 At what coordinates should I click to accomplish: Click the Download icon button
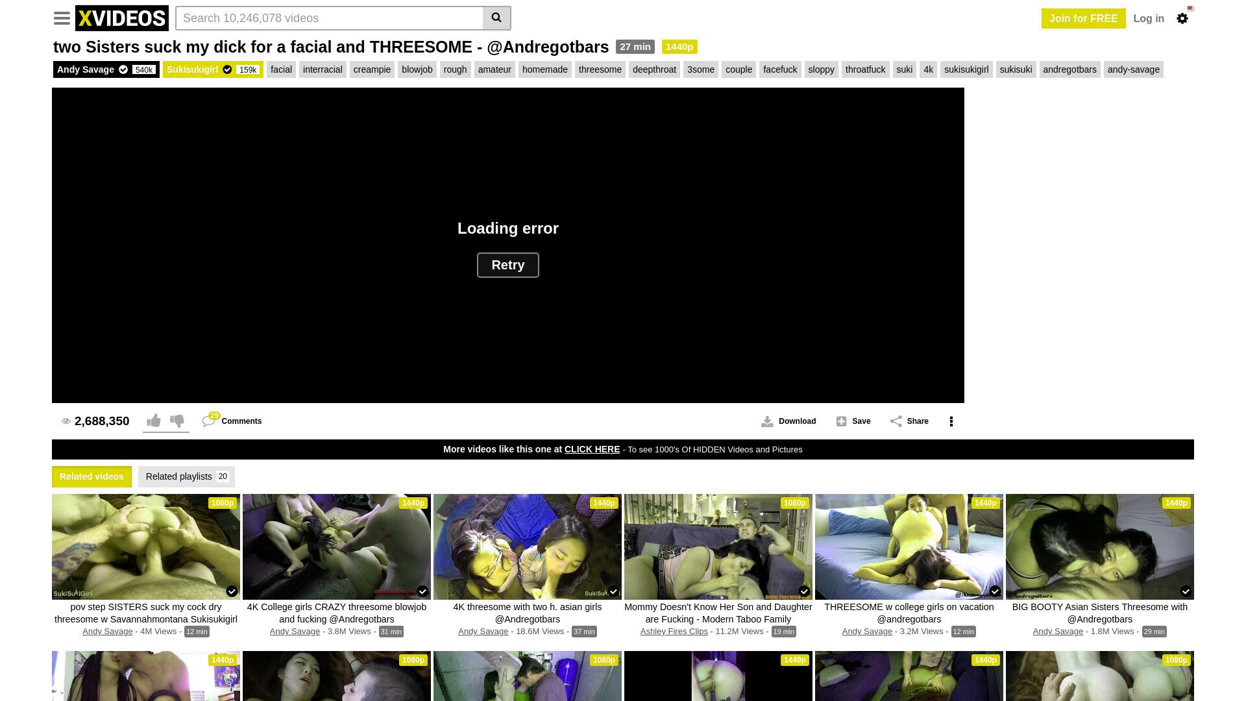click(767, 421)
